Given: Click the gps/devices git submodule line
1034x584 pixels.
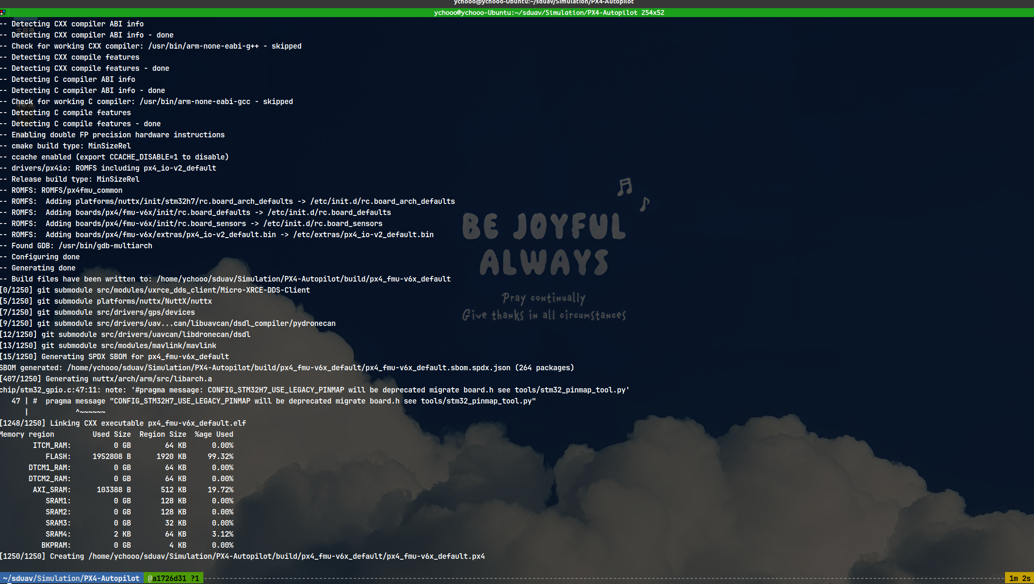Looking at the screenshot, I should [x=98, y=312].
